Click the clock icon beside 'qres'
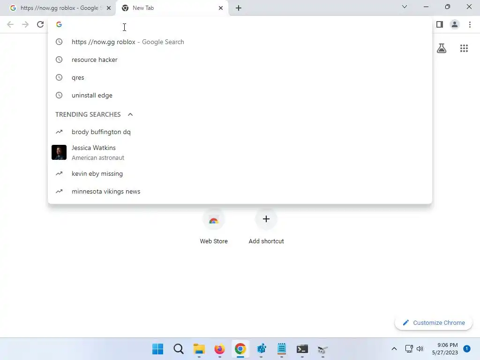 coord(59,77)
